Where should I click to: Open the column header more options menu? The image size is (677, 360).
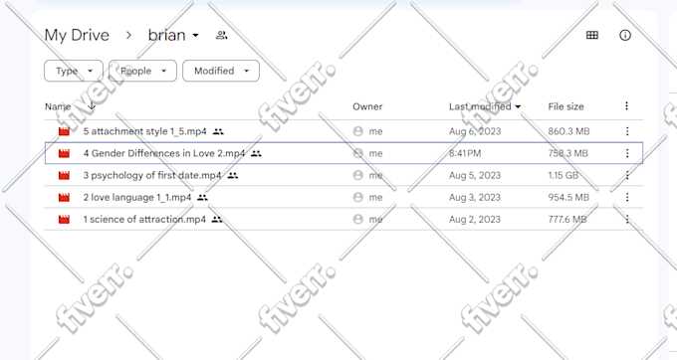point(626,105)
